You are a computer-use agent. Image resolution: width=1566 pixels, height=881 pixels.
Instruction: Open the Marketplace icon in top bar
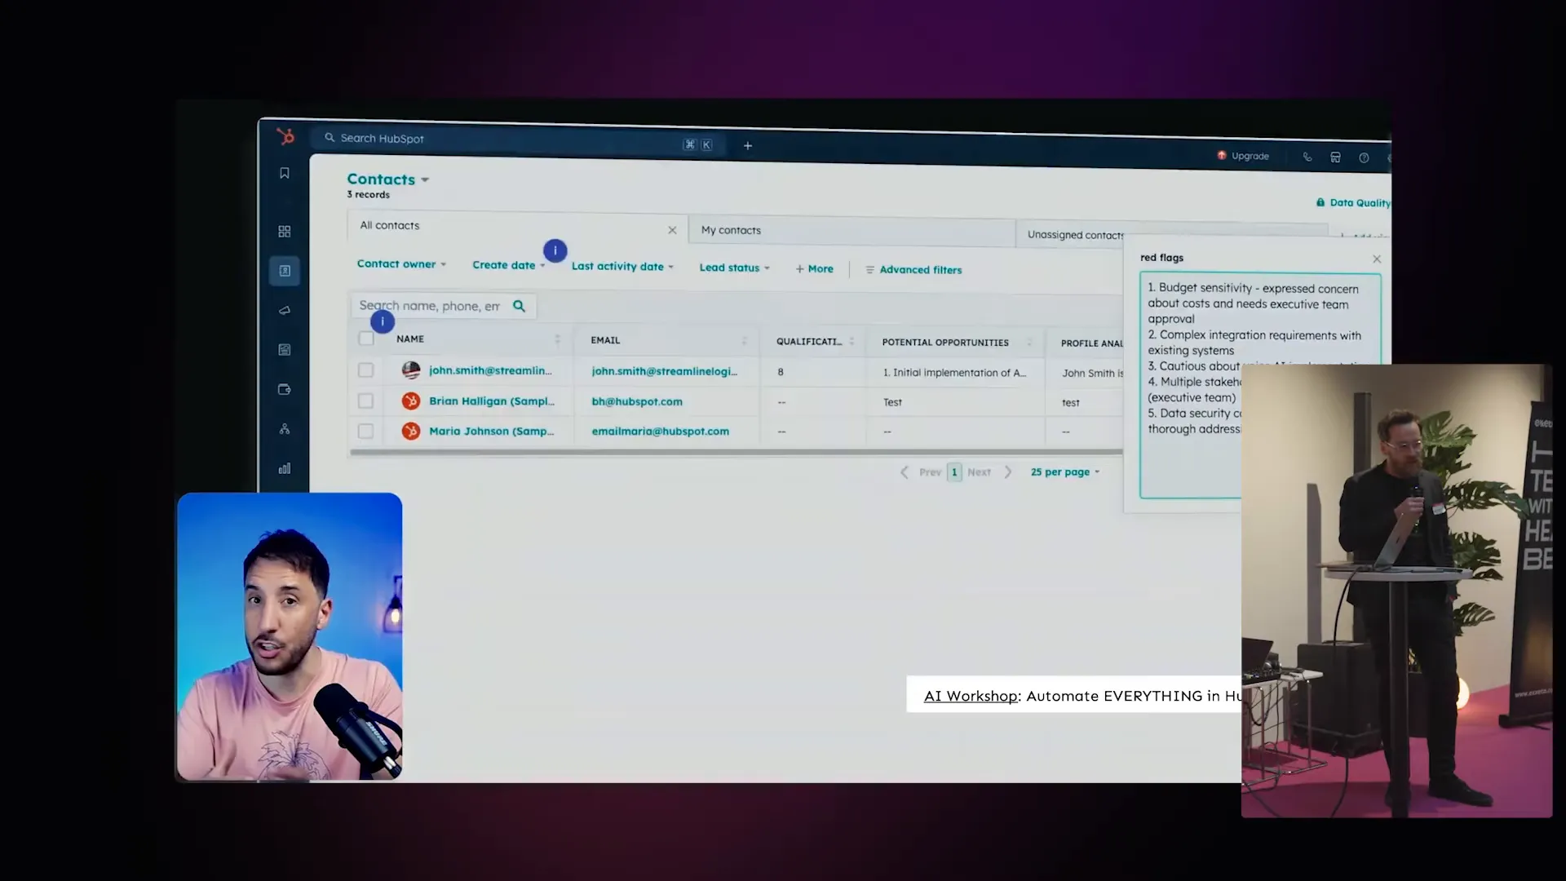pos(1335,157)
